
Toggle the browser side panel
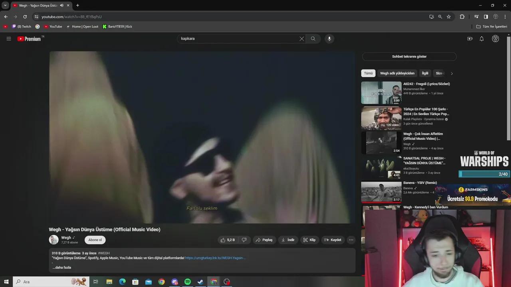[486, 17]
